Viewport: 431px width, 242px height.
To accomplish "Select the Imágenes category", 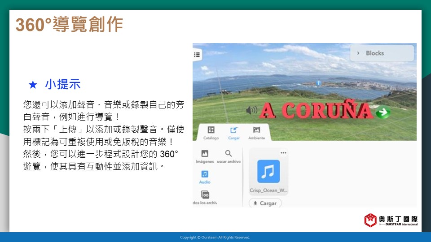I will pos(205,157).
